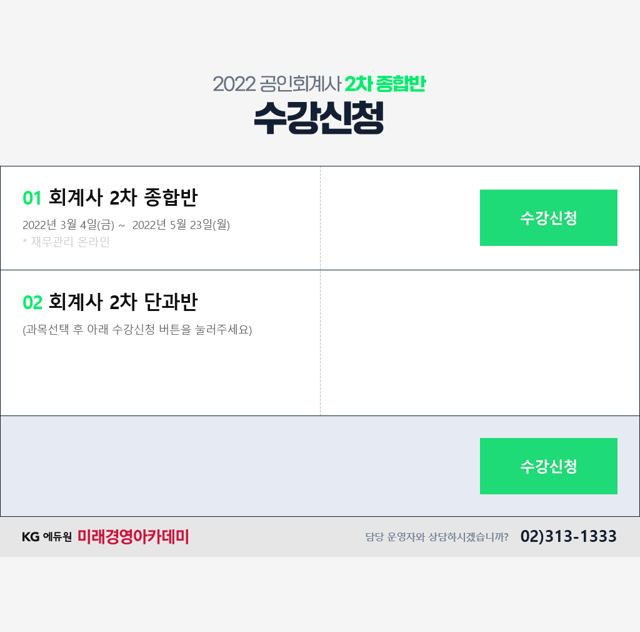The height and width of the screenshot is (632, 640).
Task: Click 수강신청 button in the blue bottom bar
Action: (x=548, y=466)
